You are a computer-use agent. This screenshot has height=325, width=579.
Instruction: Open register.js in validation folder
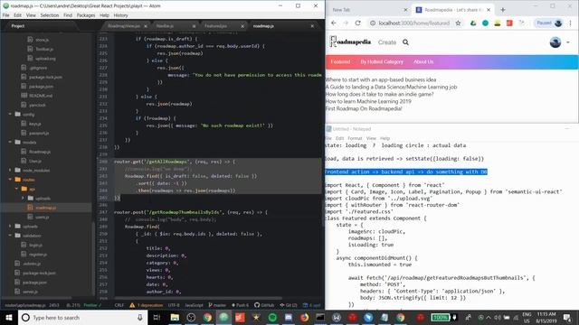tap(38, 255)
